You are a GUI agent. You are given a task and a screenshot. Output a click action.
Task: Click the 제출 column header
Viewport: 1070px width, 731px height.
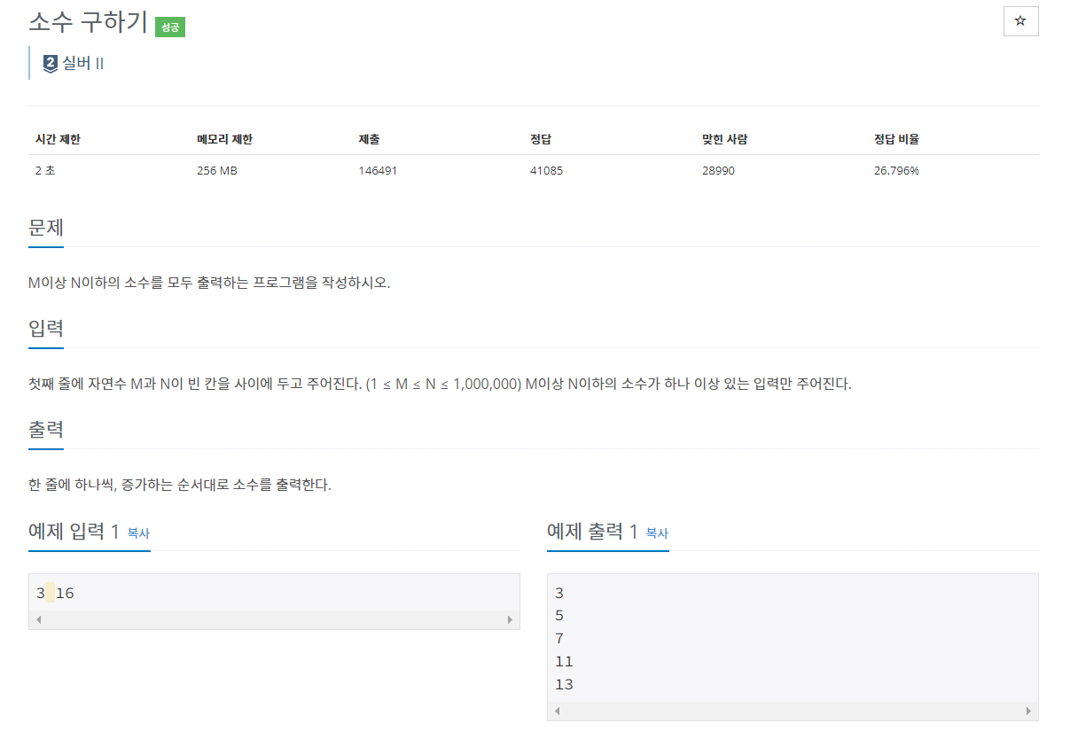[x=369, y=139]
